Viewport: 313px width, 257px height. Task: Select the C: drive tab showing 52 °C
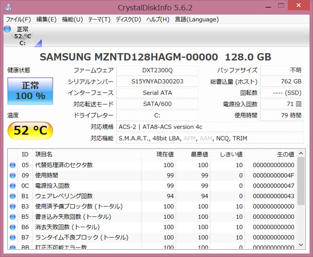coord(22,36)
